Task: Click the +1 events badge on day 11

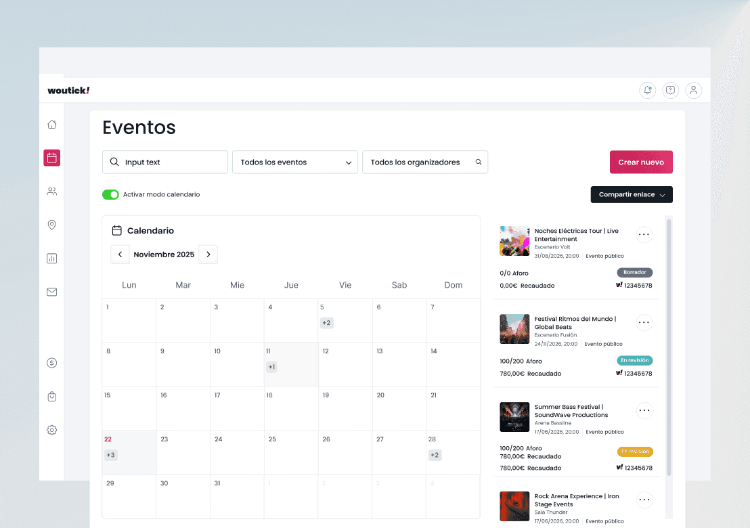Action: pos(271,367)
